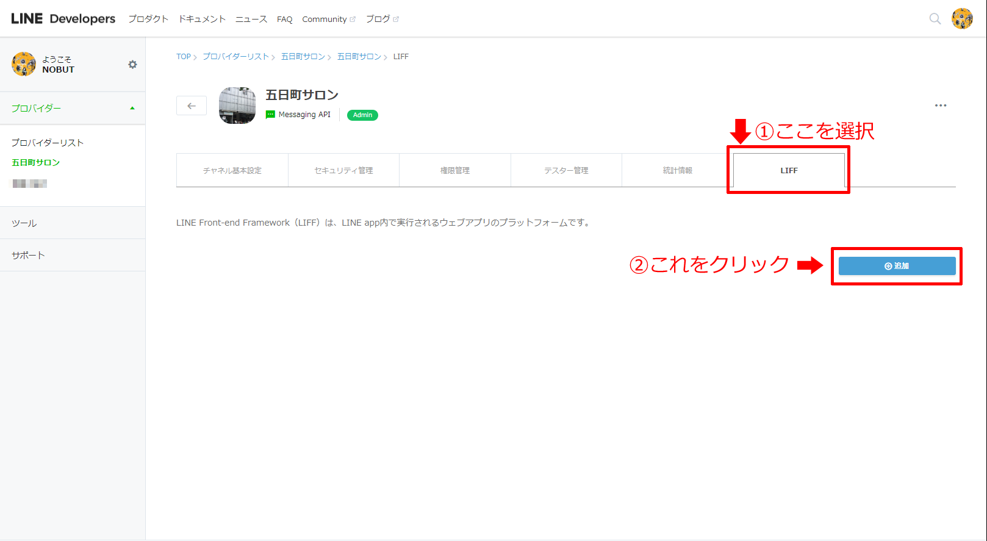Click the sidebar NOBUT profile picture

pos(24,64)
